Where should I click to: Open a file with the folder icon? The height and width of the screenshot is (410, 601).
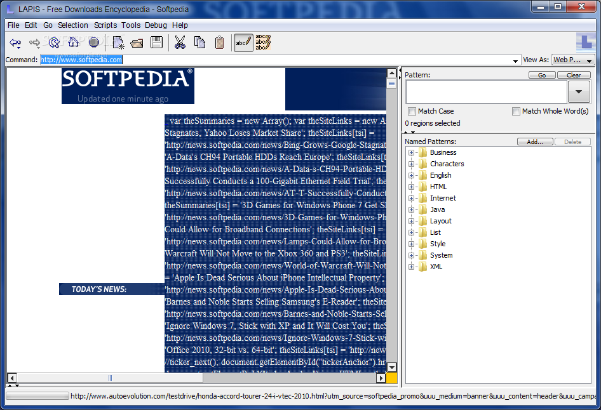[x=137, y=43]
